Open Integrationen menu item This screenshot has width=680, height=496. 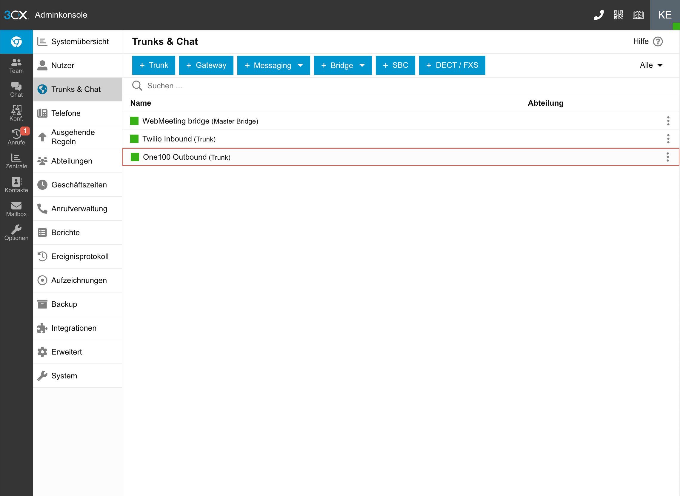tap(78, 328)
